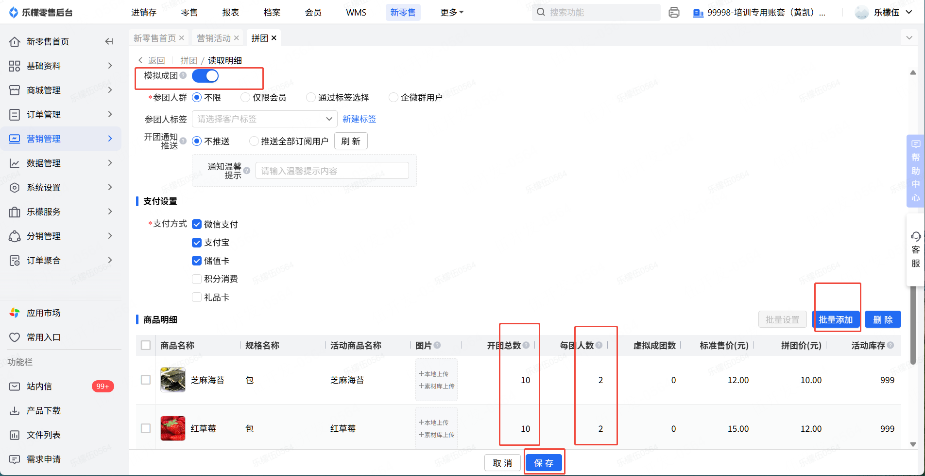This screenshot has height=476, width=925.
Task: Click the 营销管理 monitor icon
Action: (x=15, y=139)
